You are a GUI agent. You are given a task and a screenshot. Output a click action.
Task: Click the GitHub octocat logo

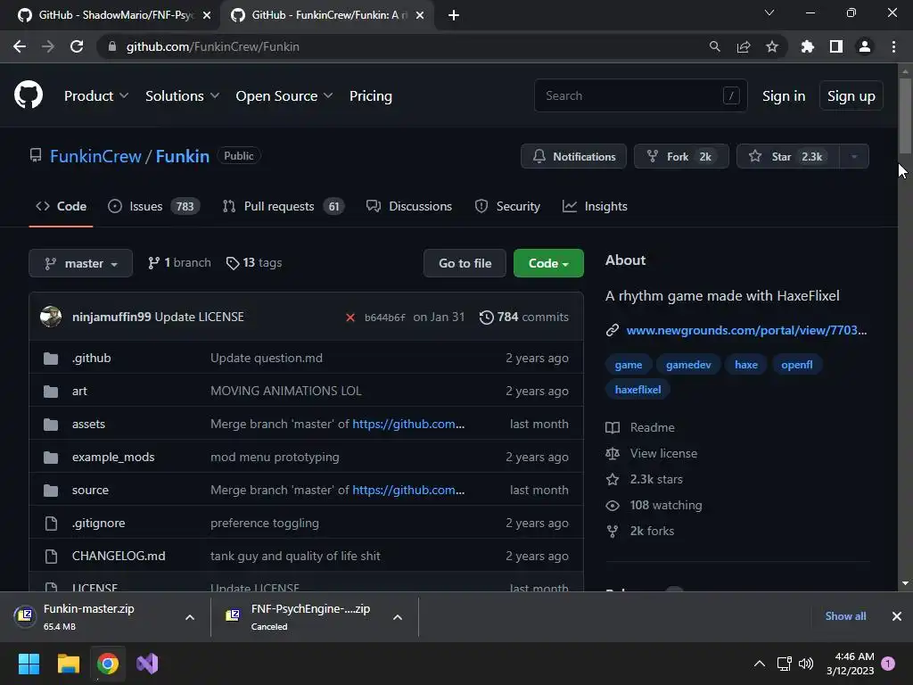29,95
